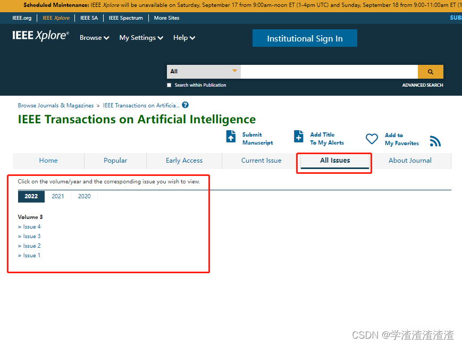Select the 2022 year tab

click(31, 197)
